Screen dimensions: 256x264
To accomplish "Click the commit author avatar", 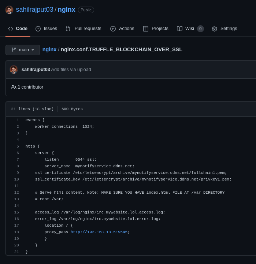I will pyautogui.click(x=14, y=70).
